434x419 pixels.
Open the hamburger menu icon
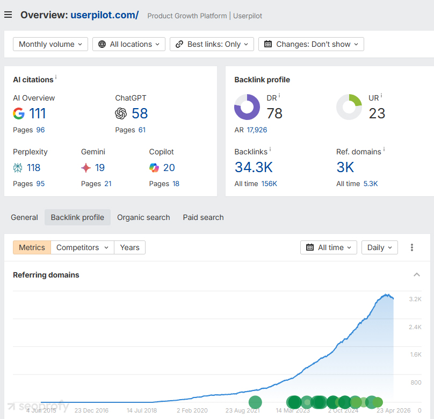click(x=8, y=15)
